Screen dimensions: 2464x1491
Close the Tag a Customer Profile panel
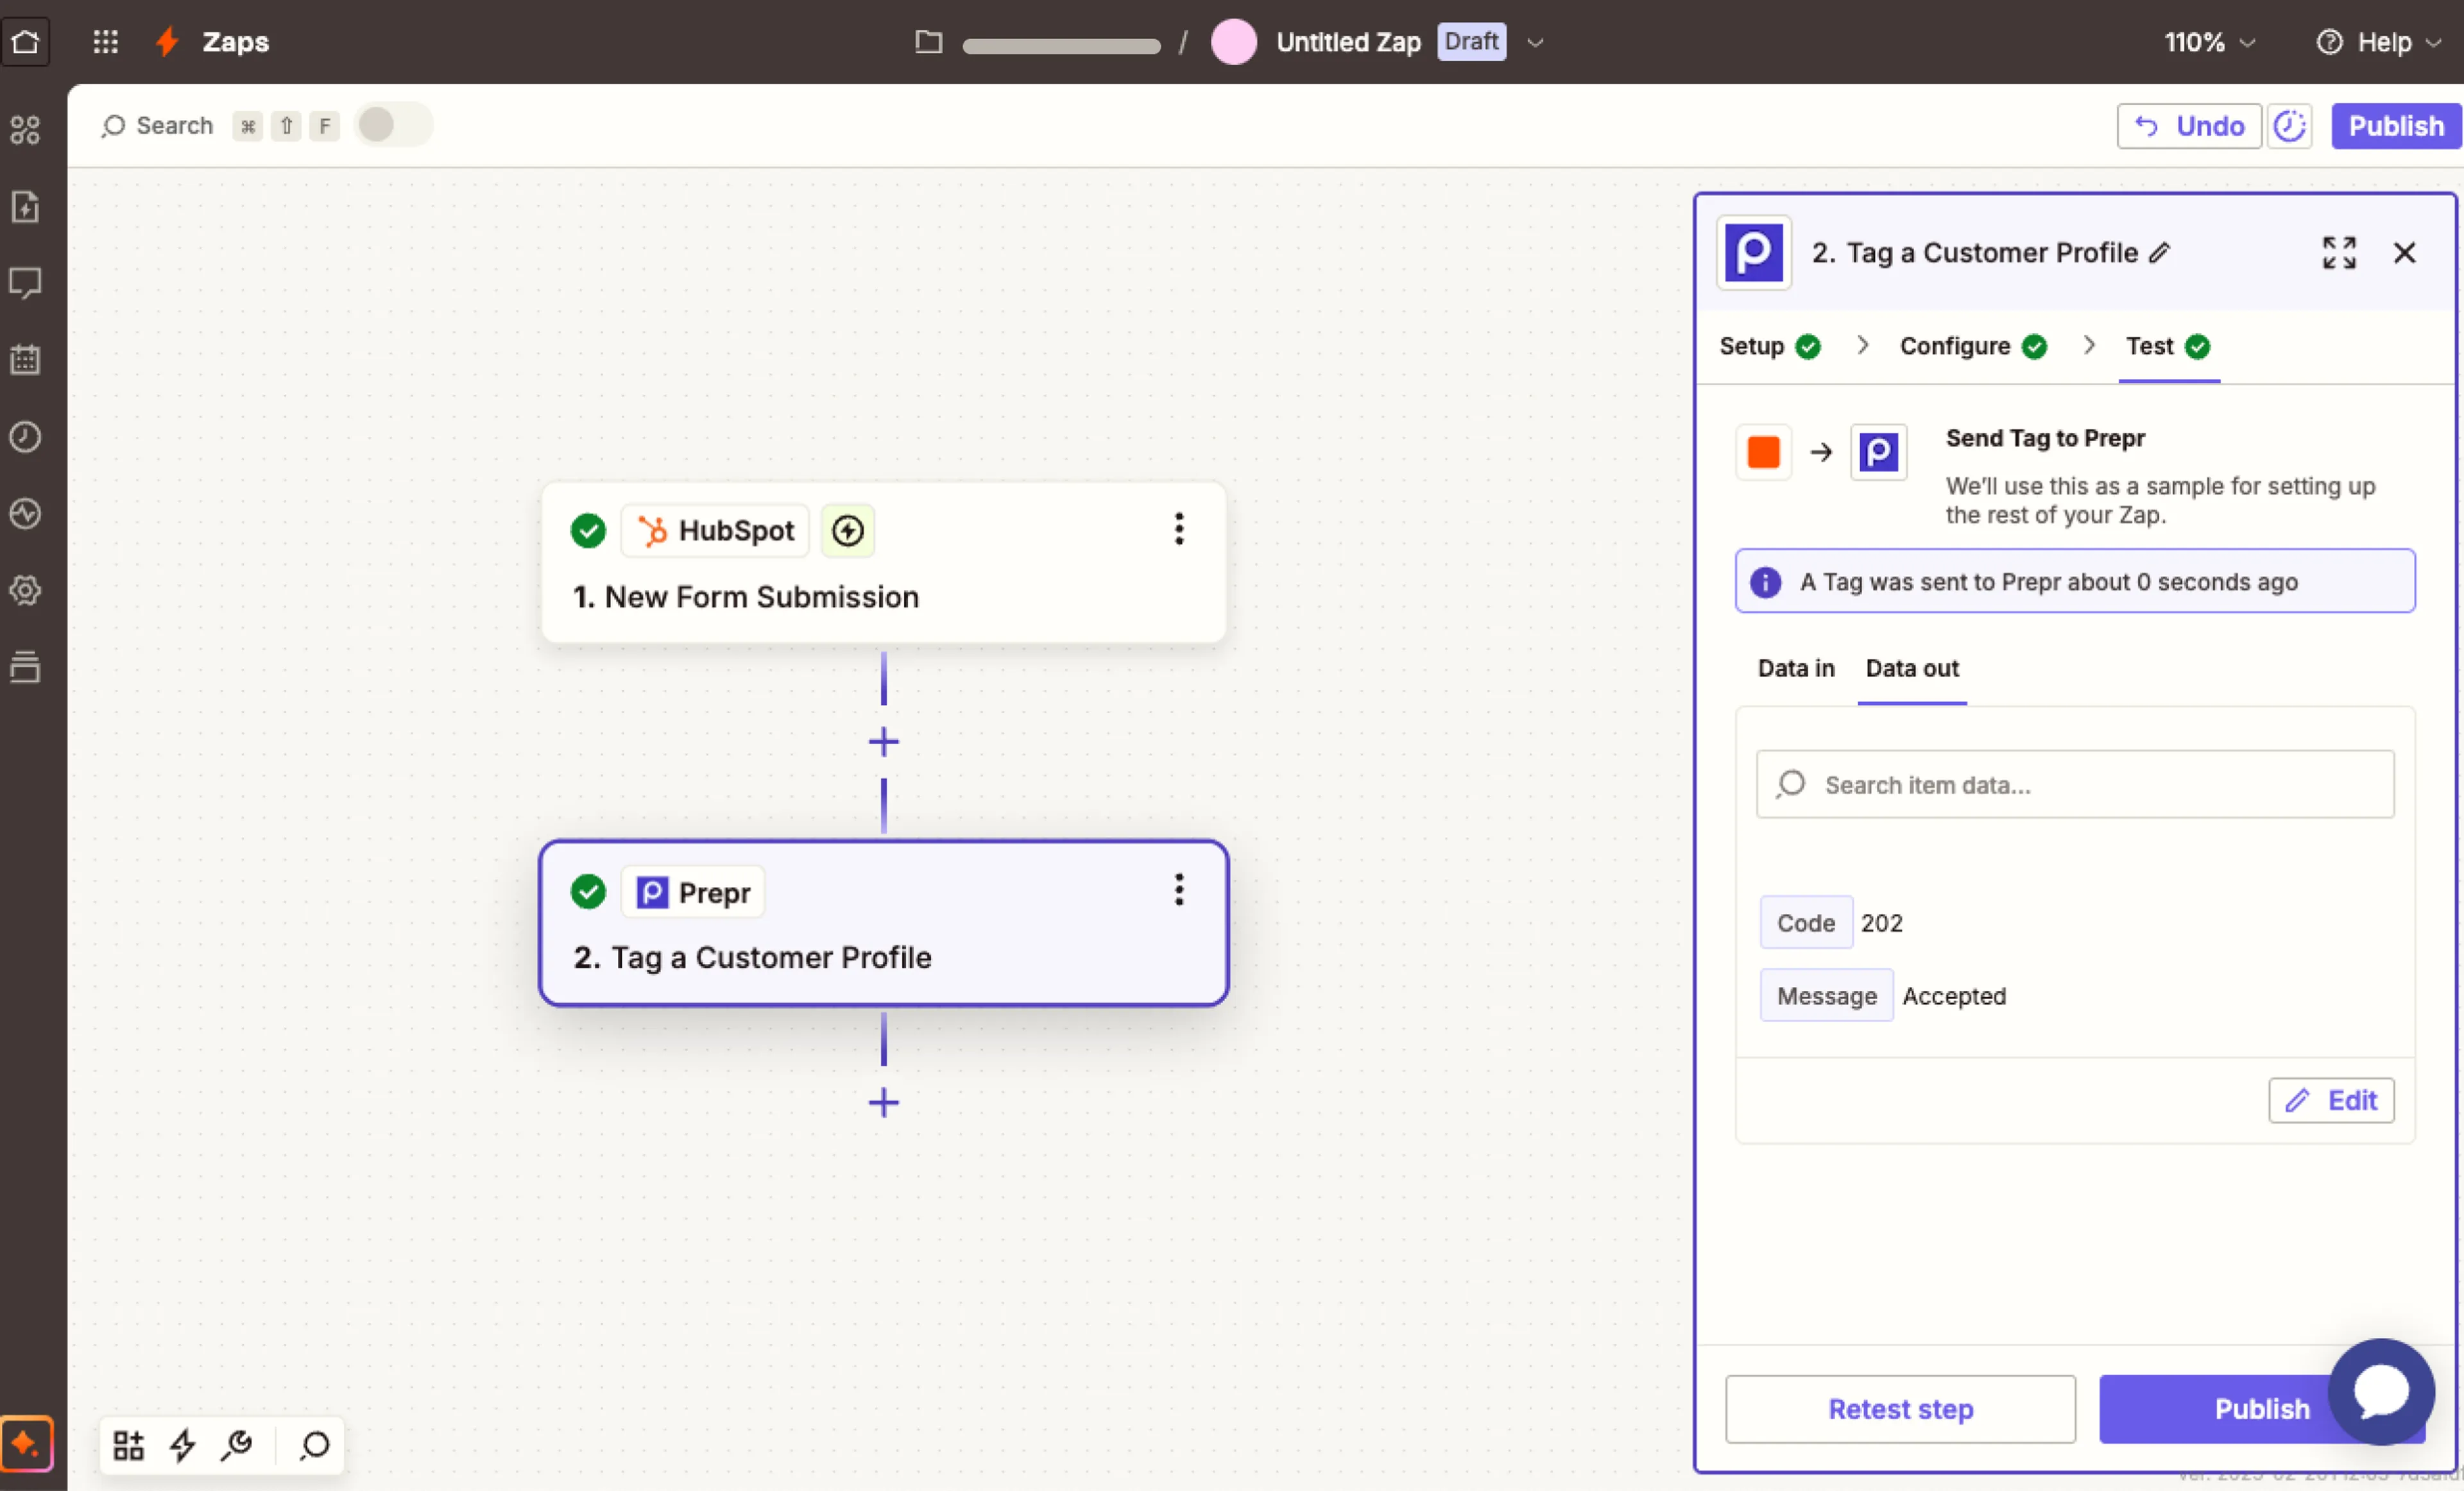point(2404,253)
